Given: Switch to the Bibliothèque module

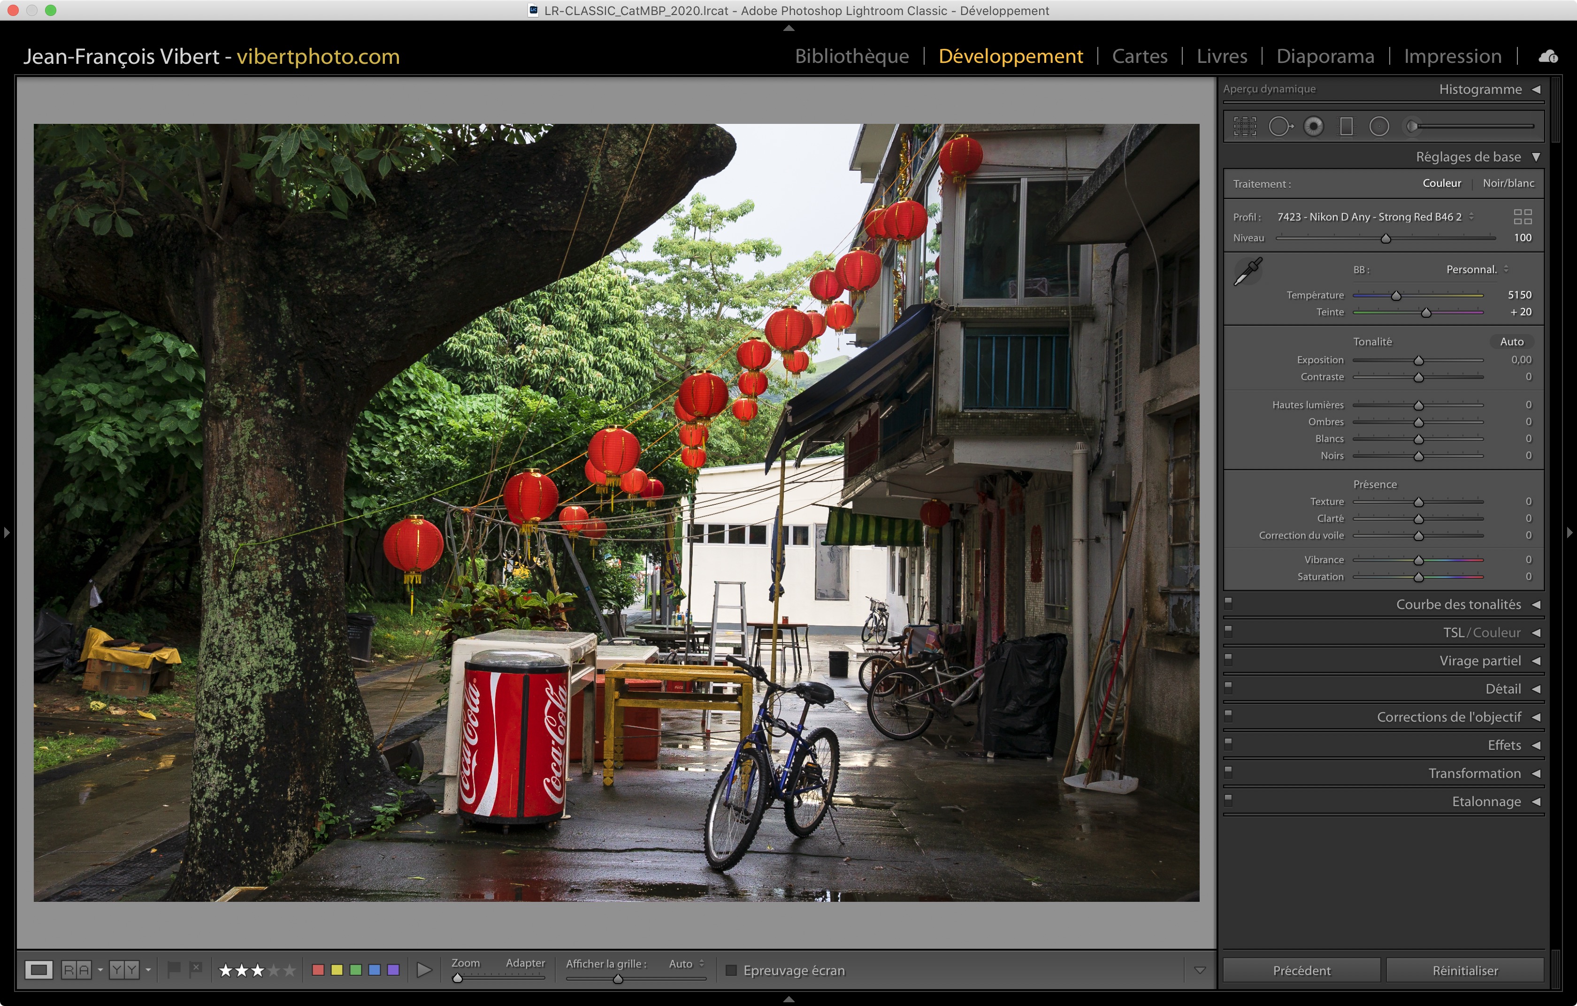Looking at the screenshot, I should coord(851,56).
